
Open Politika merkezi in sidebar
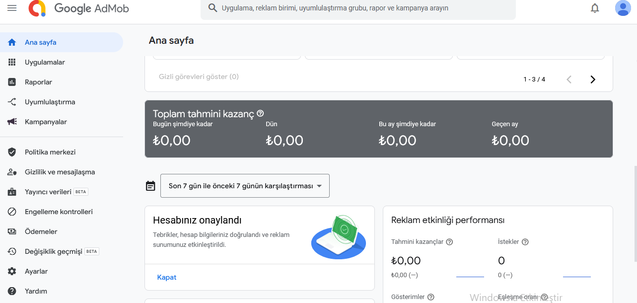(x=62, y=152)
